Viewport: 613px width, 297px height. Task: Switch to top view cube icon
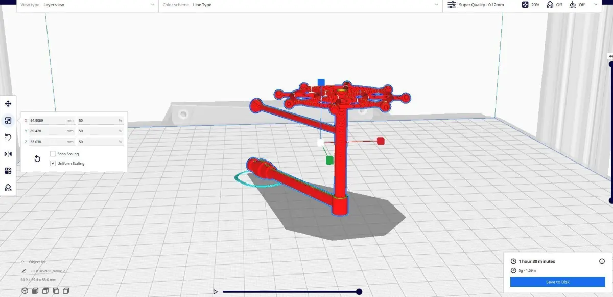45,291
